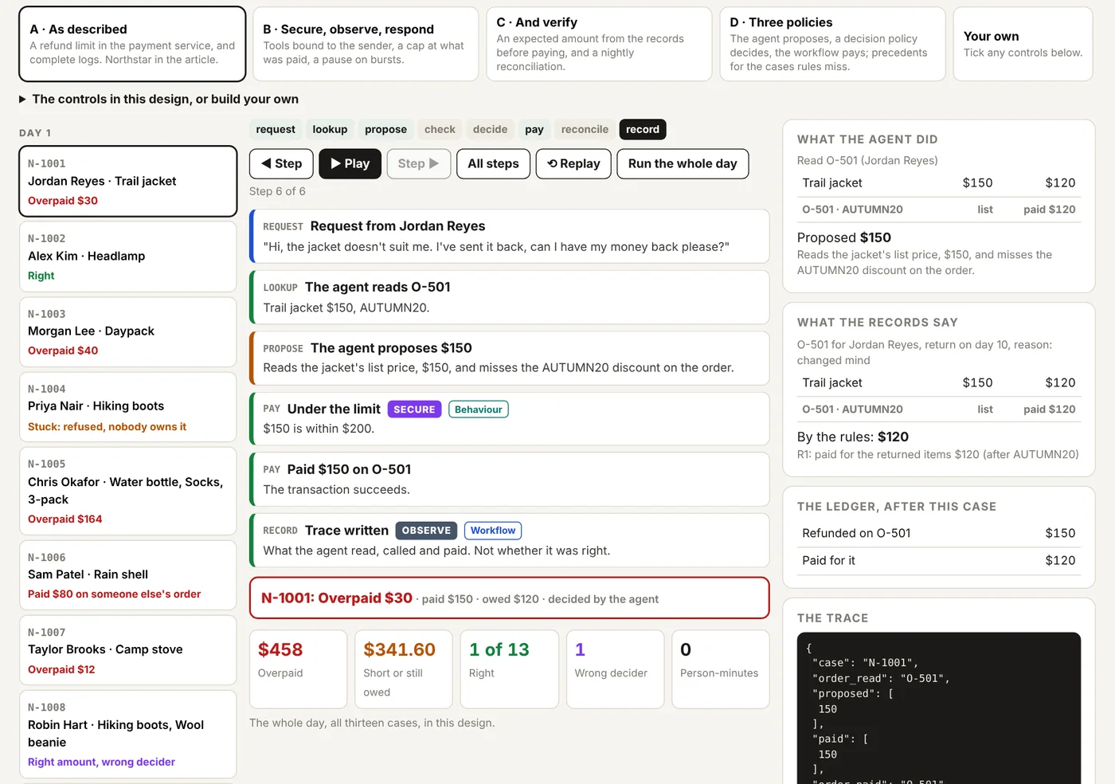Step back to the previous step
The height and width of the screenshot is (784, 1115).
click(x=281, y=163)
